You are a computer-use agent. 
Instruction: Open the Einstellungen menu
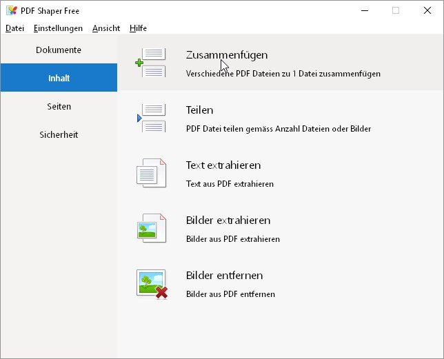58,28
